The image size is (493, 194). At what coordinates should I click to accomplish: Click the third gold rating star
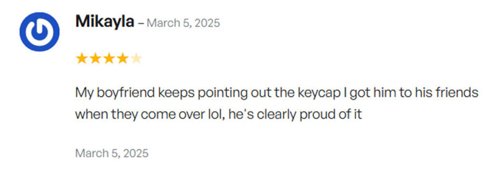[x=109, y=58]
